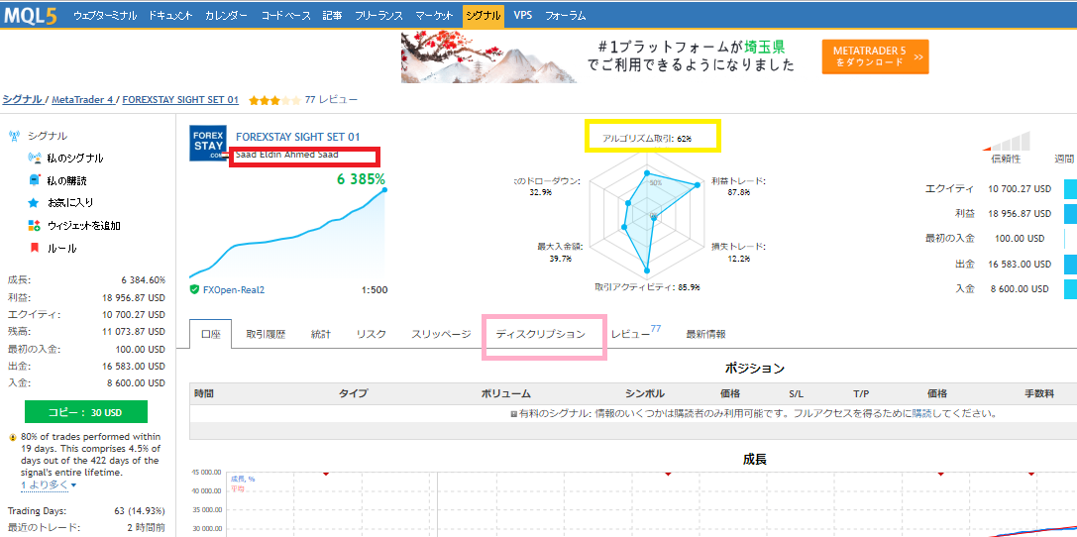The height and width of the screenshot is (537, 1077).
Task: Expand the 1 より多く dropdown
Action: (49, 484)
